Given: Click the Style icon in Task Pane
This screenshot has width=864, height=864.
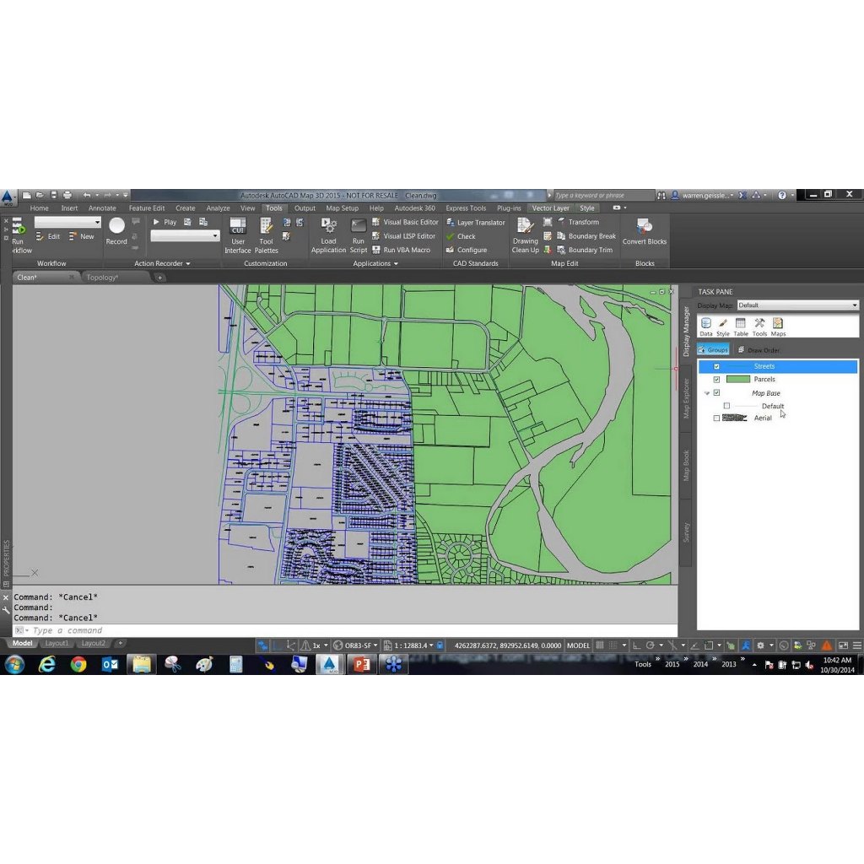Looking at the screenshot, I should click(x=723, y=327).
